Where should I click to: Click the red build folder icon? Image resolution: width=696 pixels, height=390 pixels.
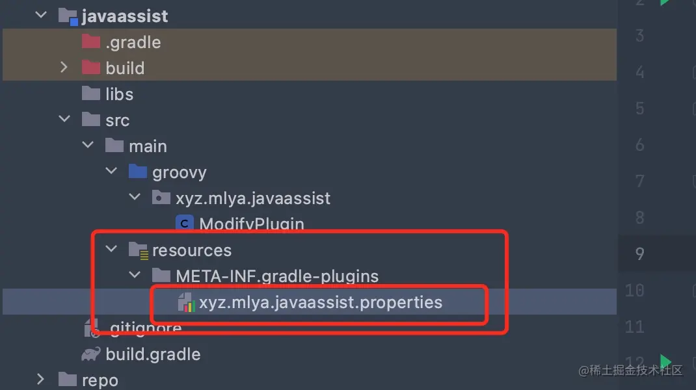[x=91, y=68]
